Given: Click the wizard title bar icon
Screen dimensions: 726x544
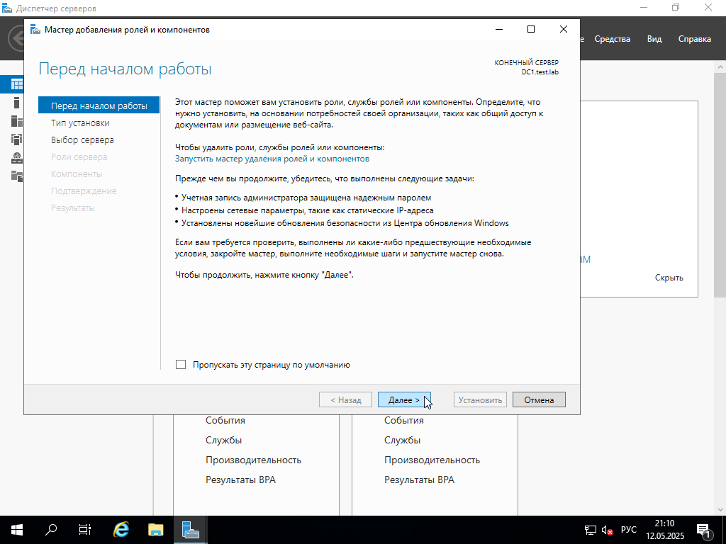Looking at the screenshot, I should pyautogui.click(x=35, y=30).
